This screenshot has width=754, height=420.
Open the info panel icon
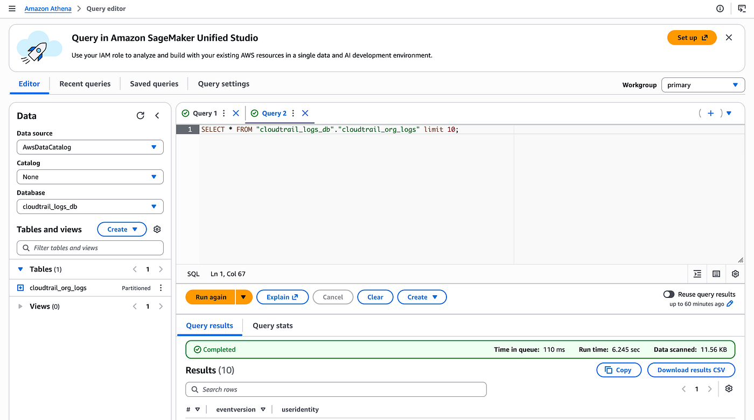720,9
